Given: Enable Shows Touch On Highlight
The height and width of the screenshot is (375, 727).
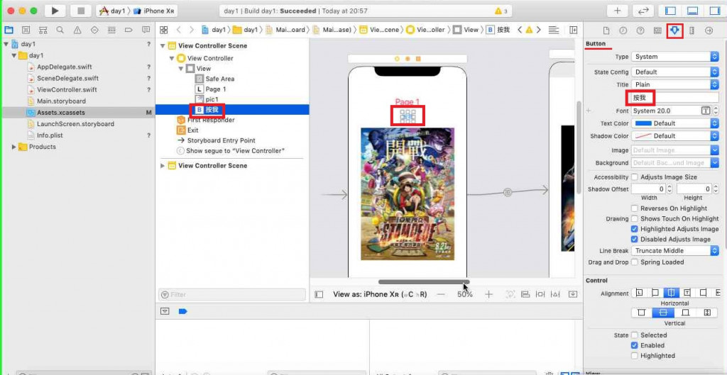Looking at the screenshot, I should [634, 218].
